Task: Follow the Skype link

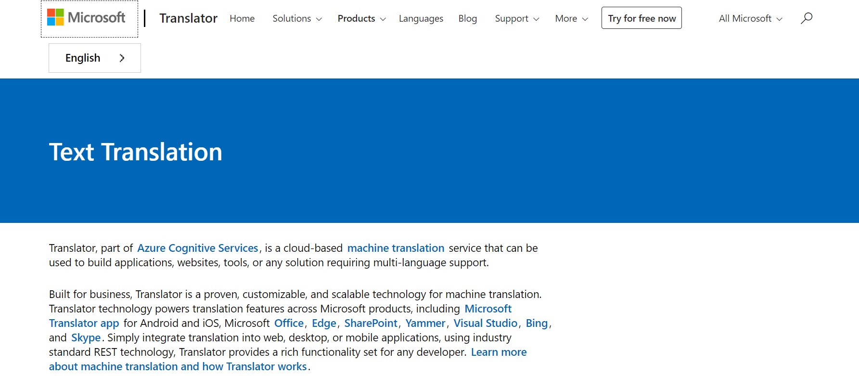Action: 86,337
